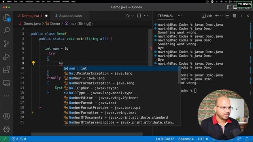The width and height of the screenshot is (253, 142).
Task: Click the editor vertical scrollbar
Action: point(150,47)
